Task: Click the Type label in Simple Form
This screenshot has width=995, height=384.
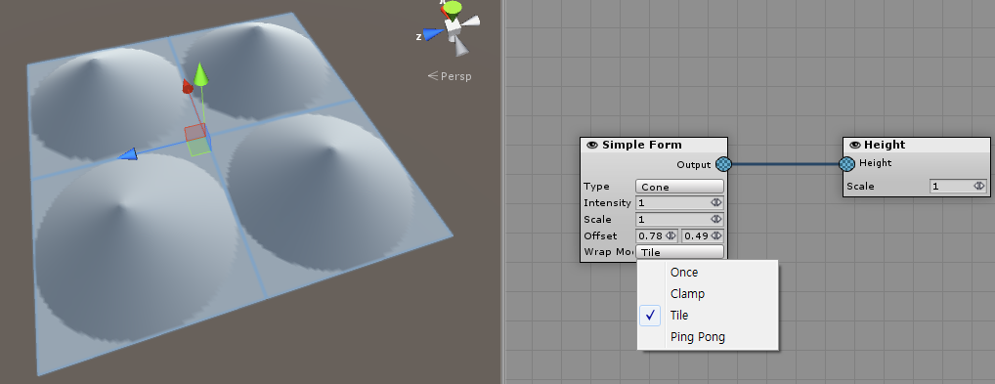Action: click(596, 187)
